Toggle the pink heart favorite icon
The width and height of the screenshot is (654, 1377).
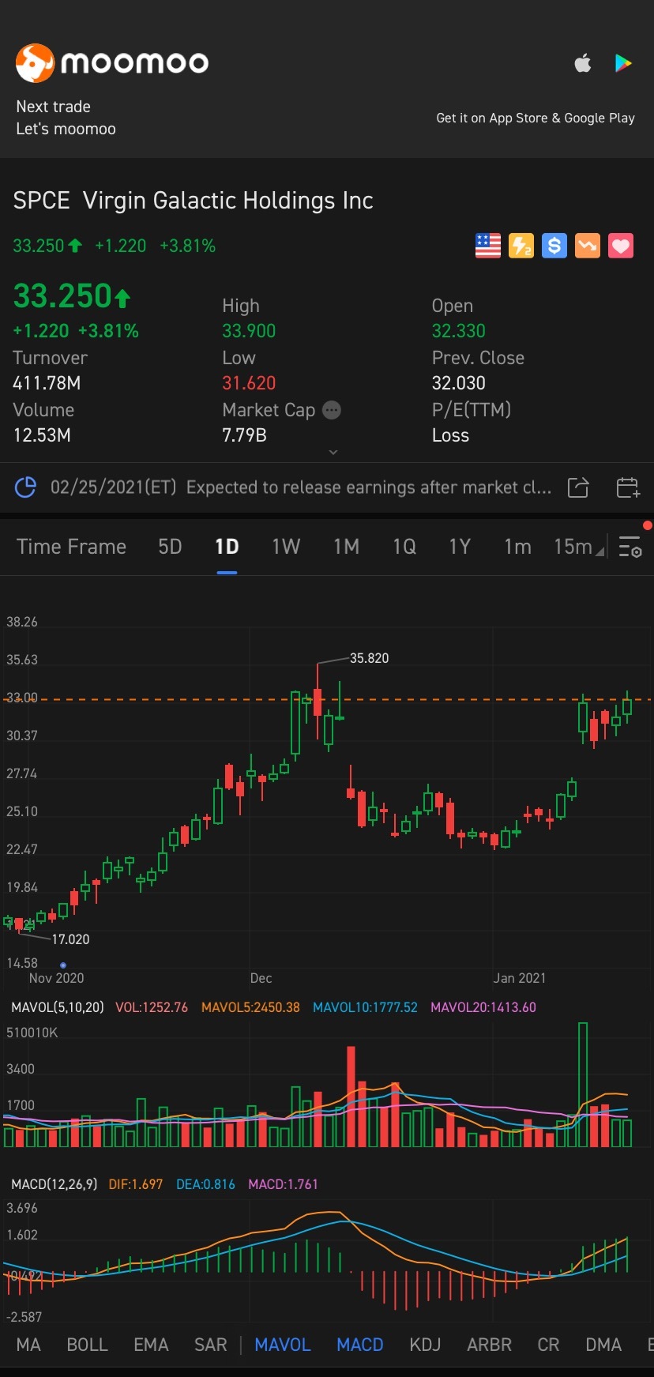pos(621,246)
